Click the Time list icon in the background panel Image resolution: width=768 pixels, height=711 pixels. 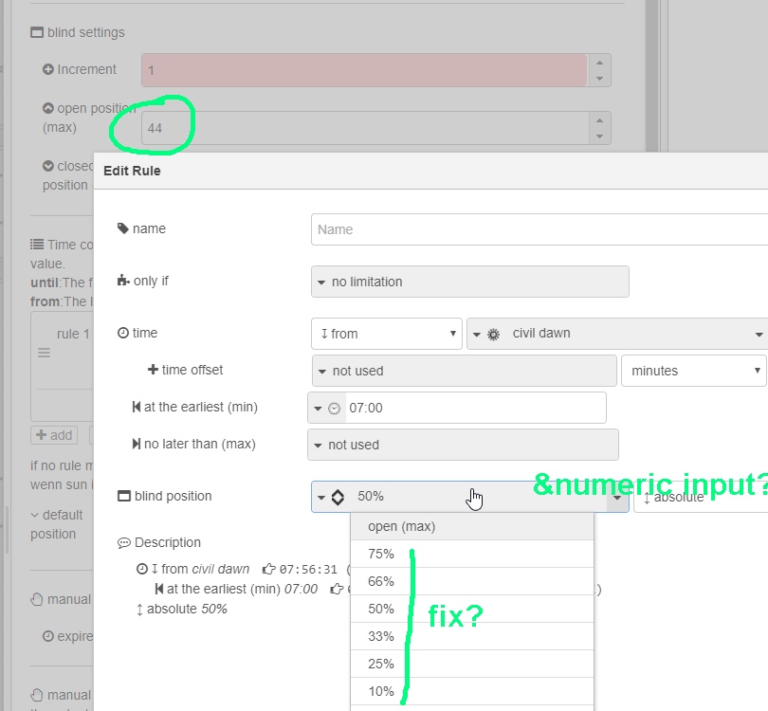click(x=37, y=245)
